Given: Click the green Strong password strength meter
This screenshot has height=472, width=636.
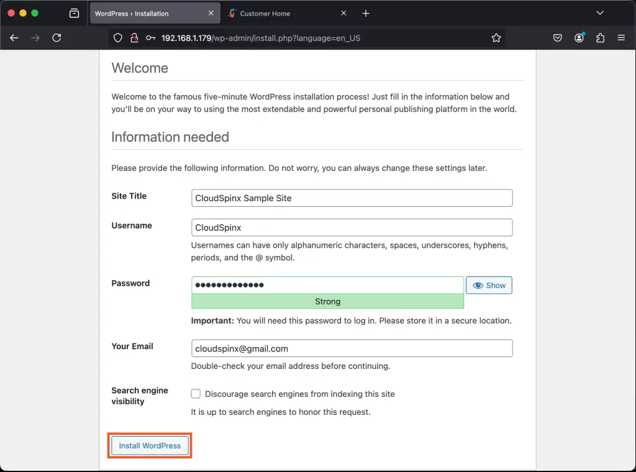Looking at the screenshot, I should [x=327, y=301].
